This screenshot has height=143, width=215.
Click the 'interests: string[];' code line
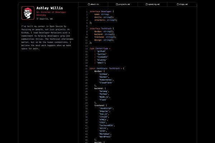[106, 20]
